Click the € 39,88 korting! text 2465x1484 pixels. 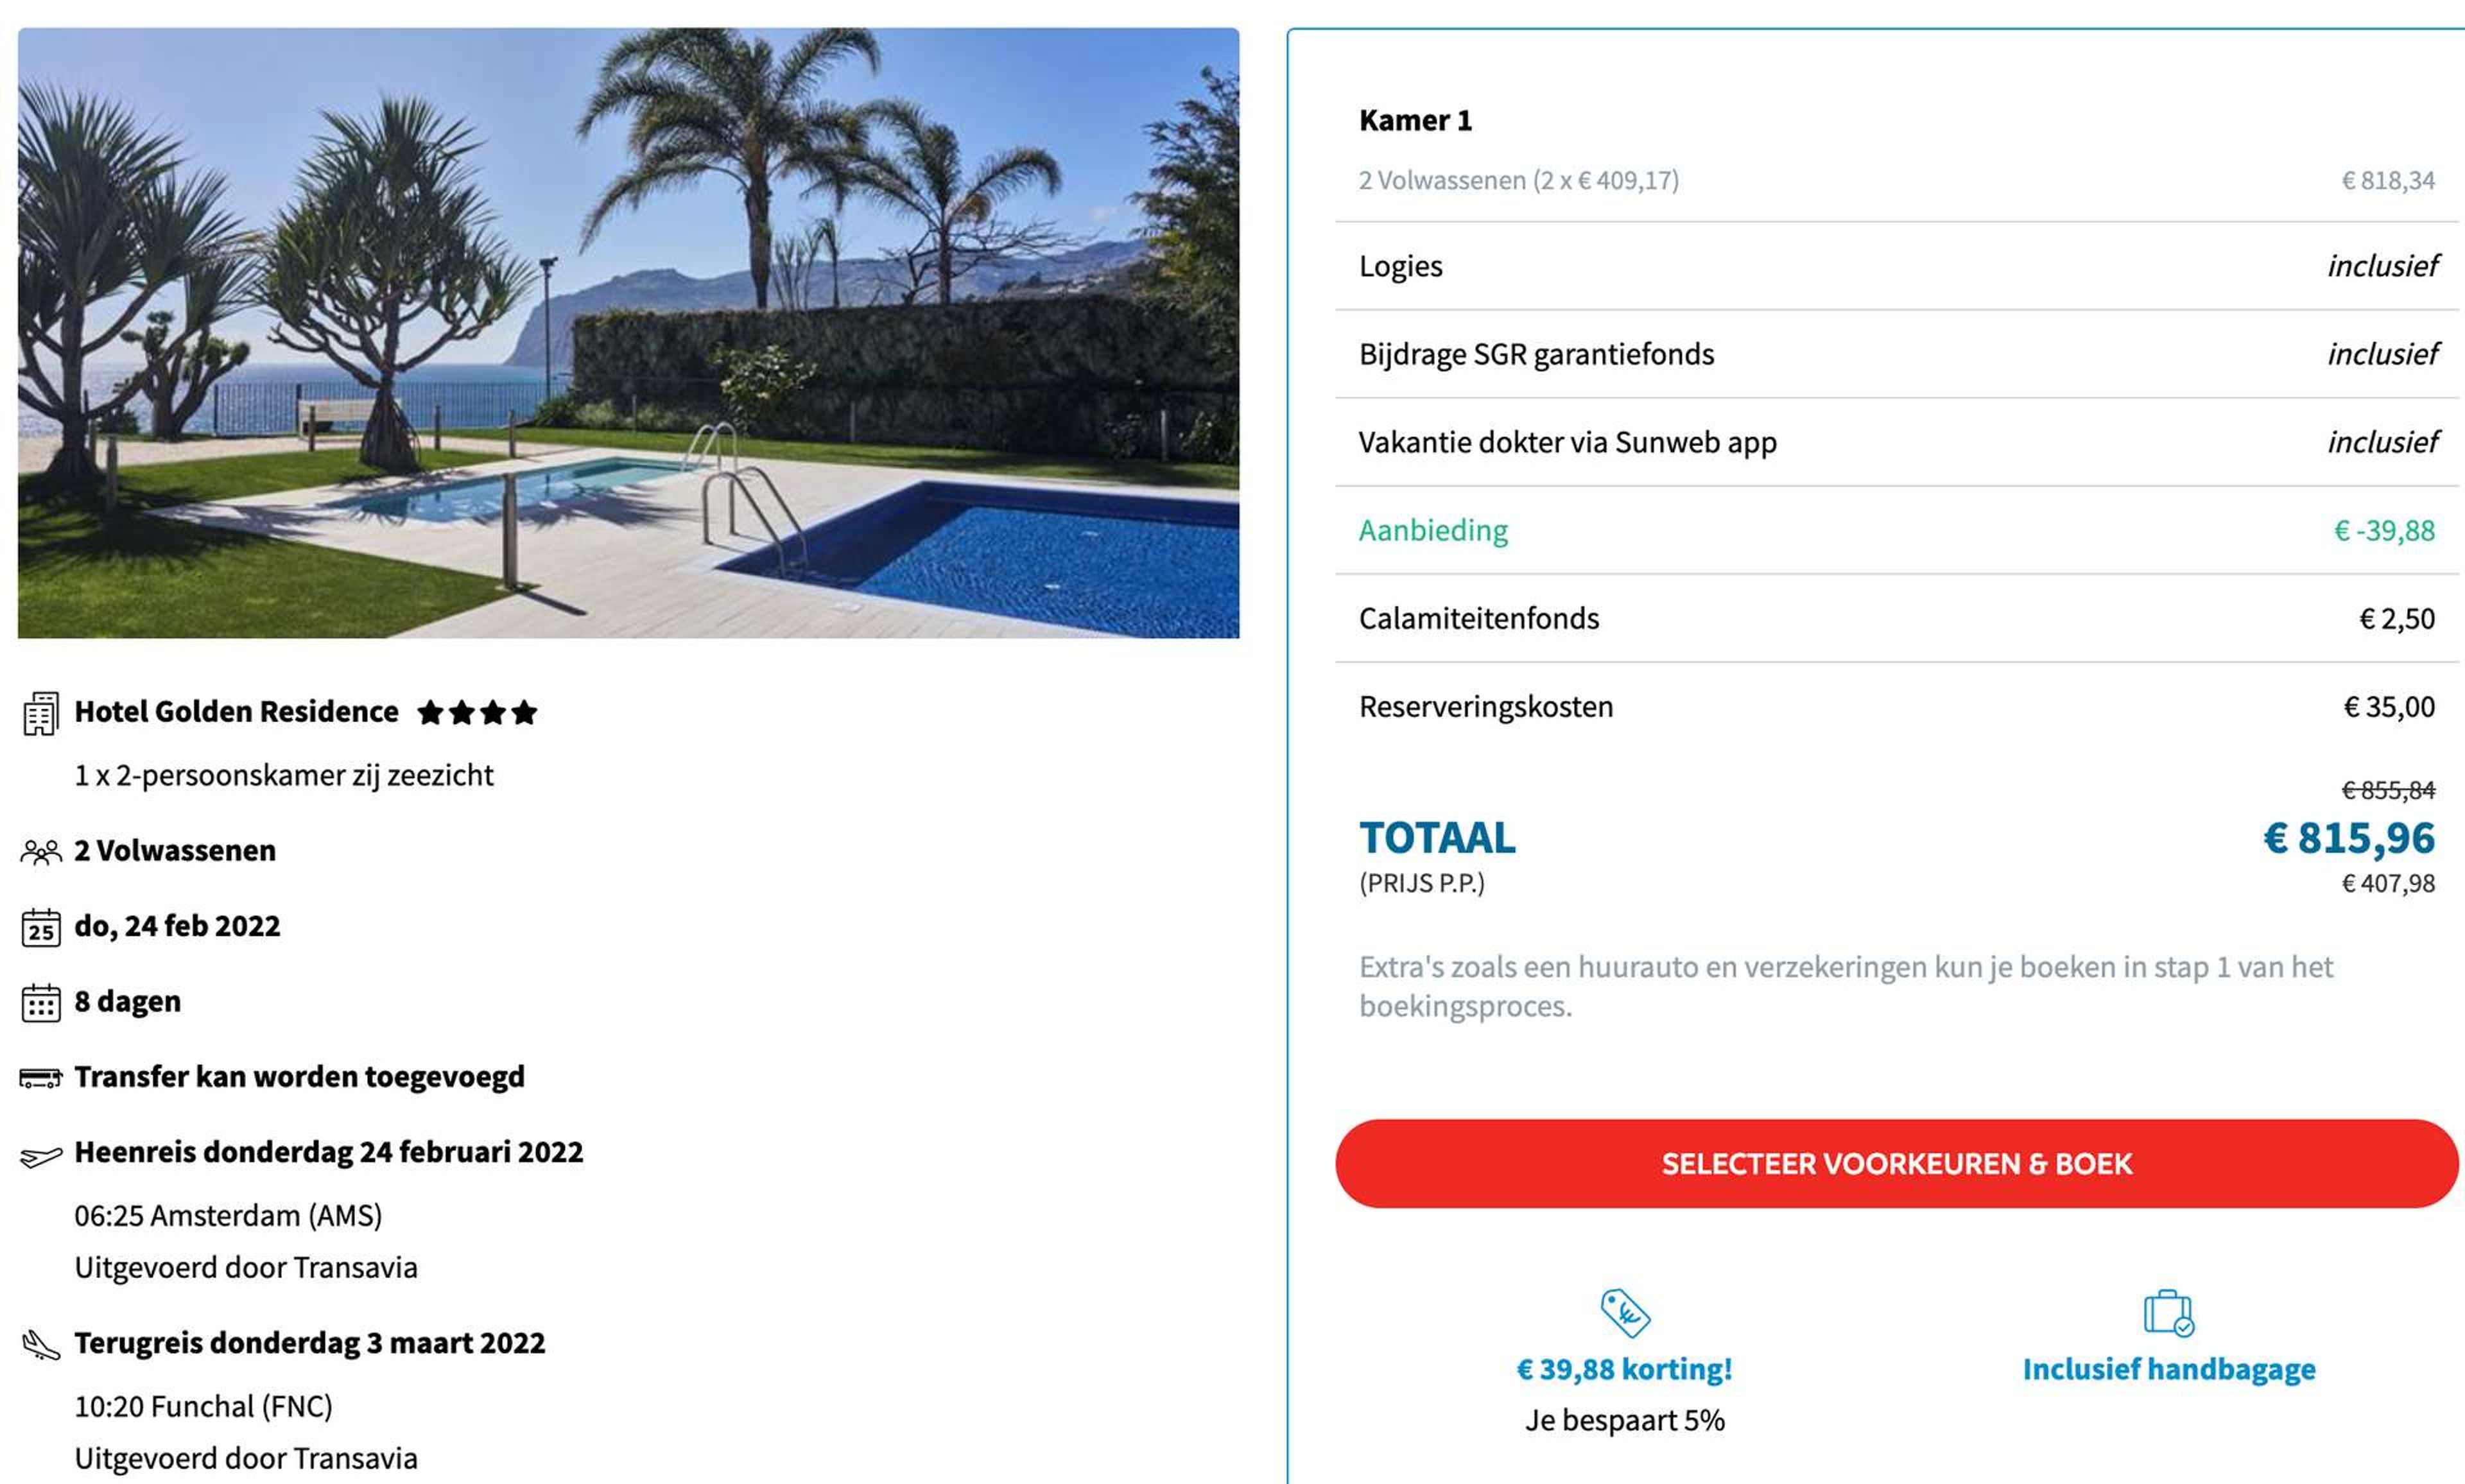[x=1624, y=1369]
